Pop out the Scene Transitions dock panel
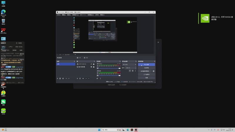This screenshot has width=235, height=132. [136, 61]
